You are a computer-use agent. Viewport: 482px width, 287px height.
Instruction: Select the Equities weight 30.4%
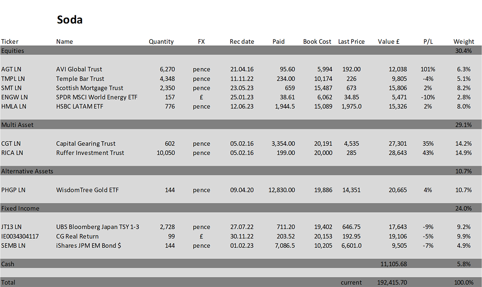pyautogui.click(x=463, y=51)
